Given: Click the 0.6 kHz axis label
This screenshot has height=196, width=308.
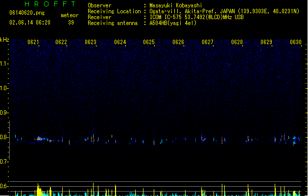Looking at the screenshot, I should [x=4, y=186].
